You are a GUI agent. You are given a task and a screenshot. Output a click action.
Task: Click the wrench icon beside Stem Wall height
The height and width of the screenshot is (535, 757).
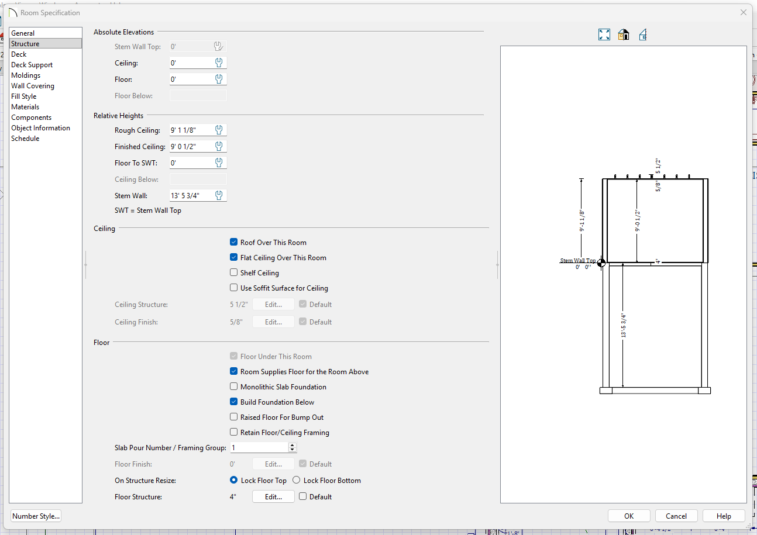point(219,196)
